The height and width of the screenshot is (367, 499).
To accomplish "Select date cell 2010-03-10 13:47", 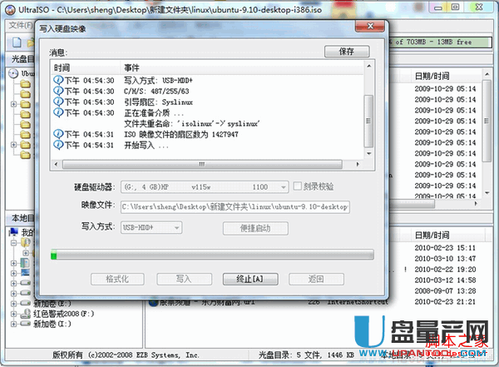I will click(x=445, y=259).
